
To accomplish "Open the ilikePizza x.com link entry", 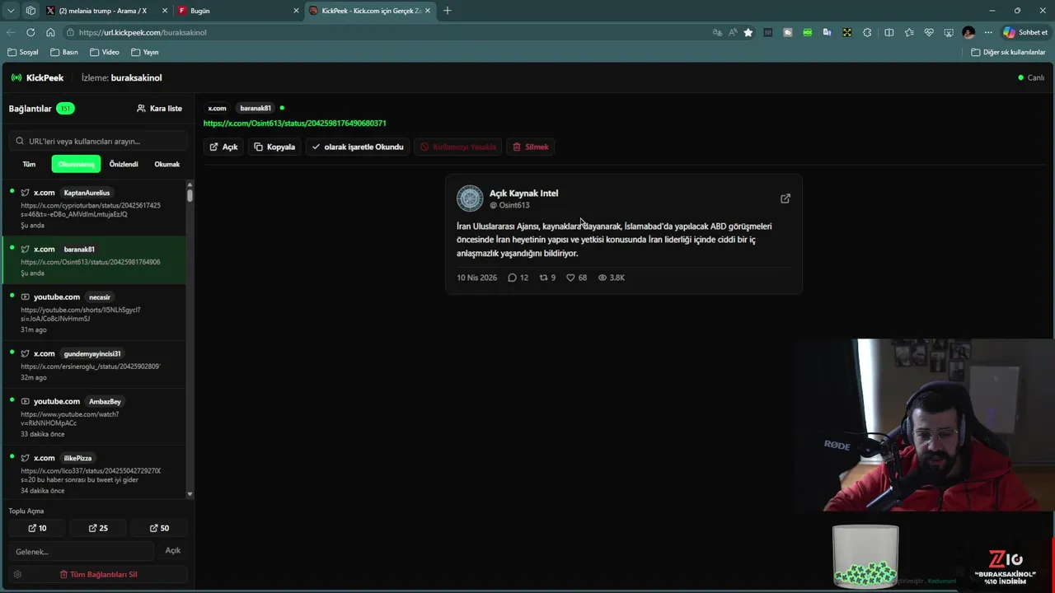I will (93, 472).
